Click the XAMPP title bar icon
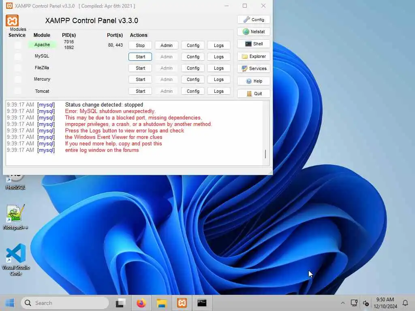Screen dimensions: 415x311 coord(9,6)
